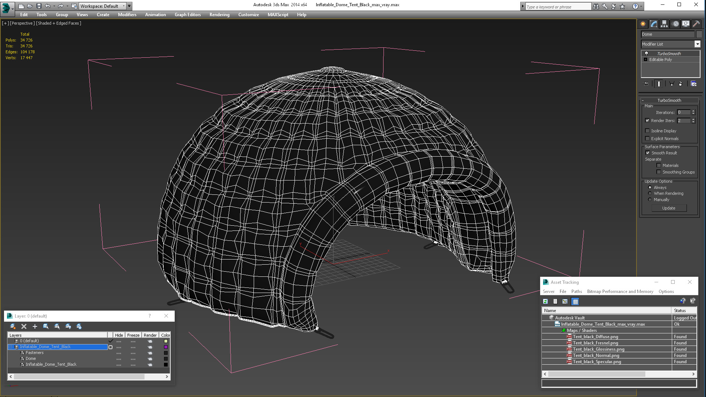Select Manually update option
Viewport: 706px width, 397px height.
(650, 200)
